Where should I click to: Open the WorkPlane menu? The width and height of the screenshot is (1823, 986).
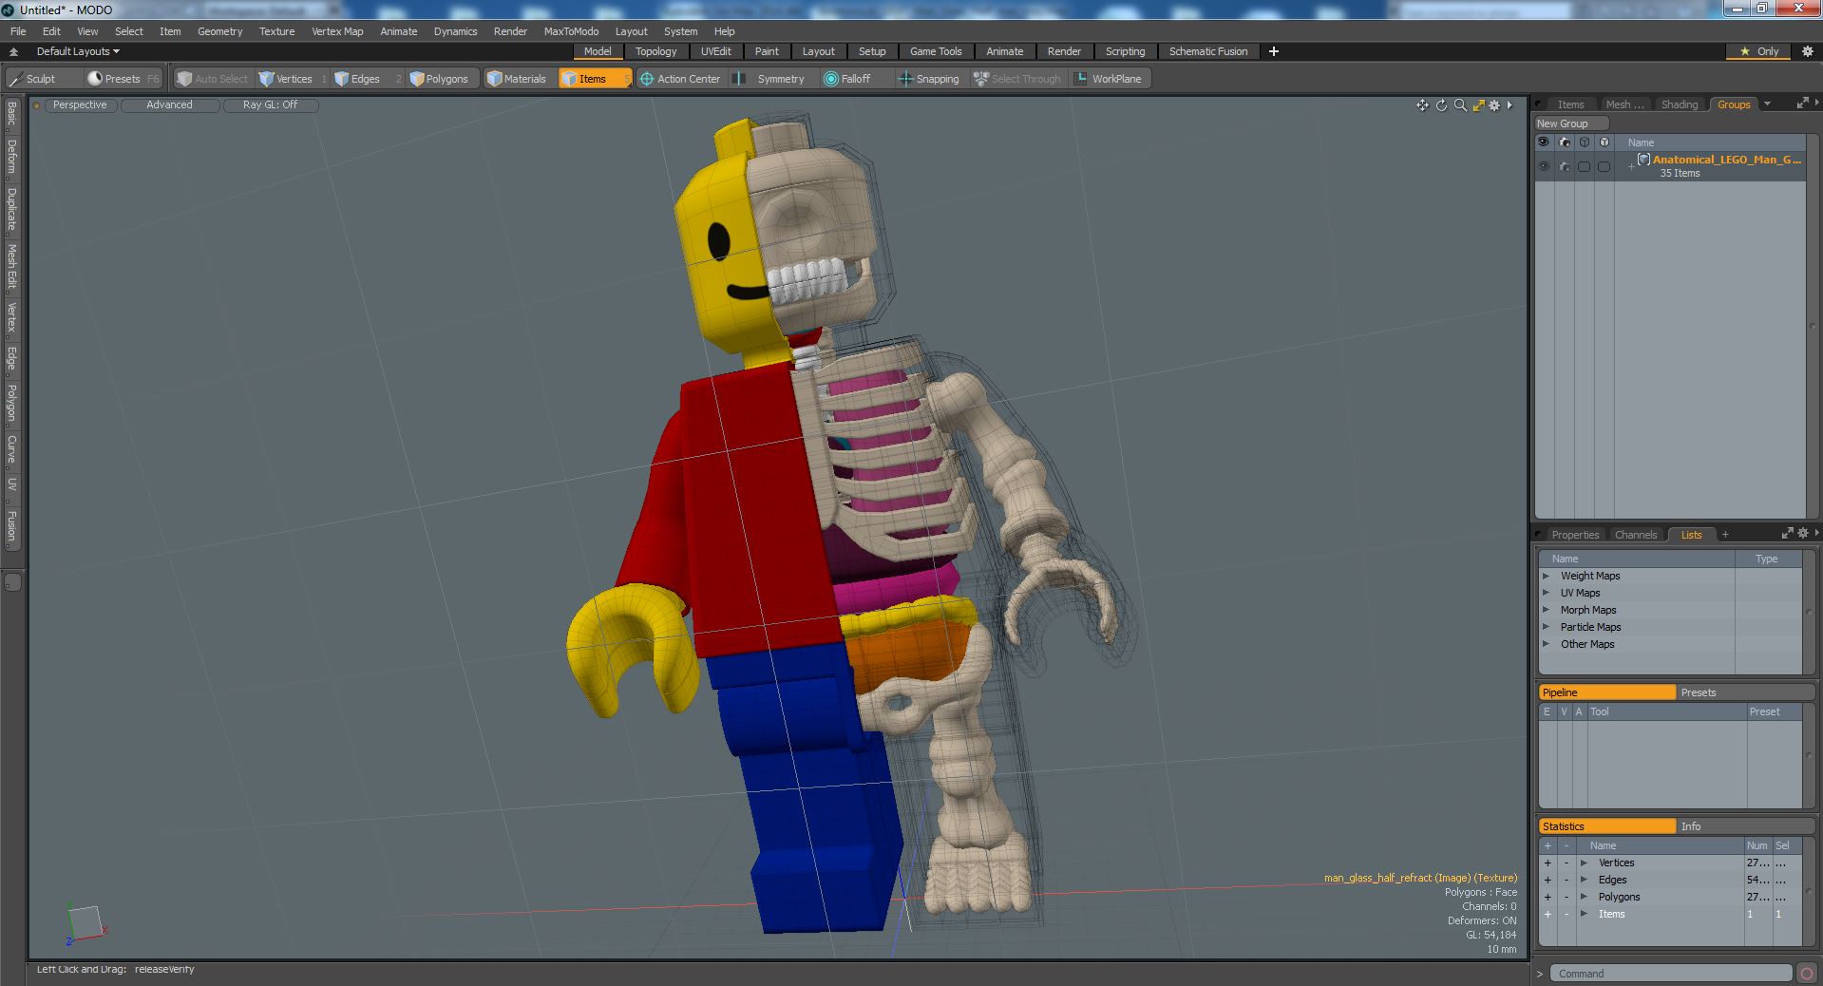1109,79
